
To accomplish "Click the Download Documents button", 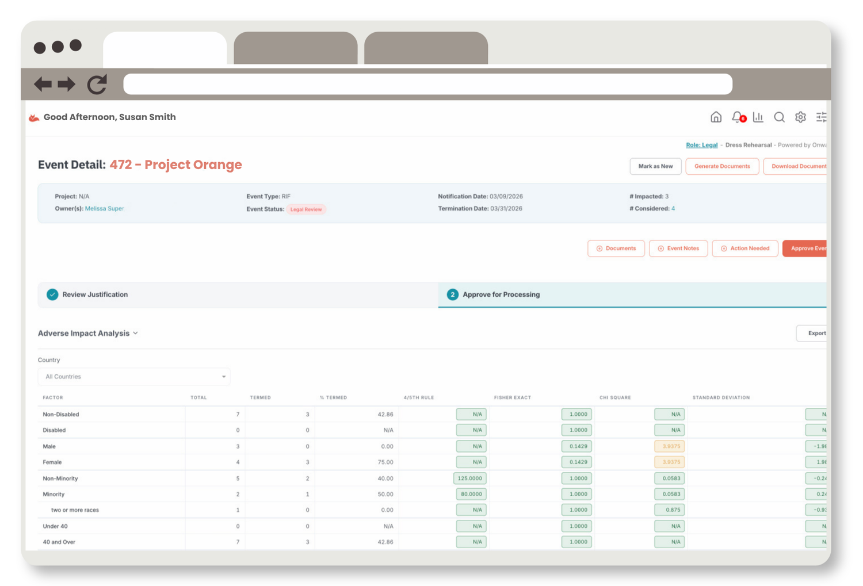I will click(x=795, y=166).
